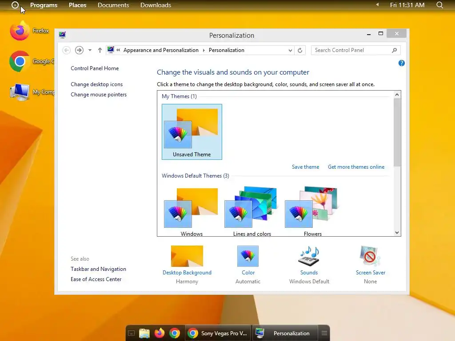455x341 pixels.
Task: Click the Back navigation arrow
Action: pos(67,50)
